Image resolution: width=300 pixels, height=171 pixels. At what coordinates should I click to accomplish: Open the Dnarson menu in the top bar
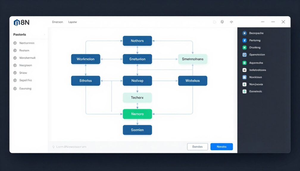[57, 22]
